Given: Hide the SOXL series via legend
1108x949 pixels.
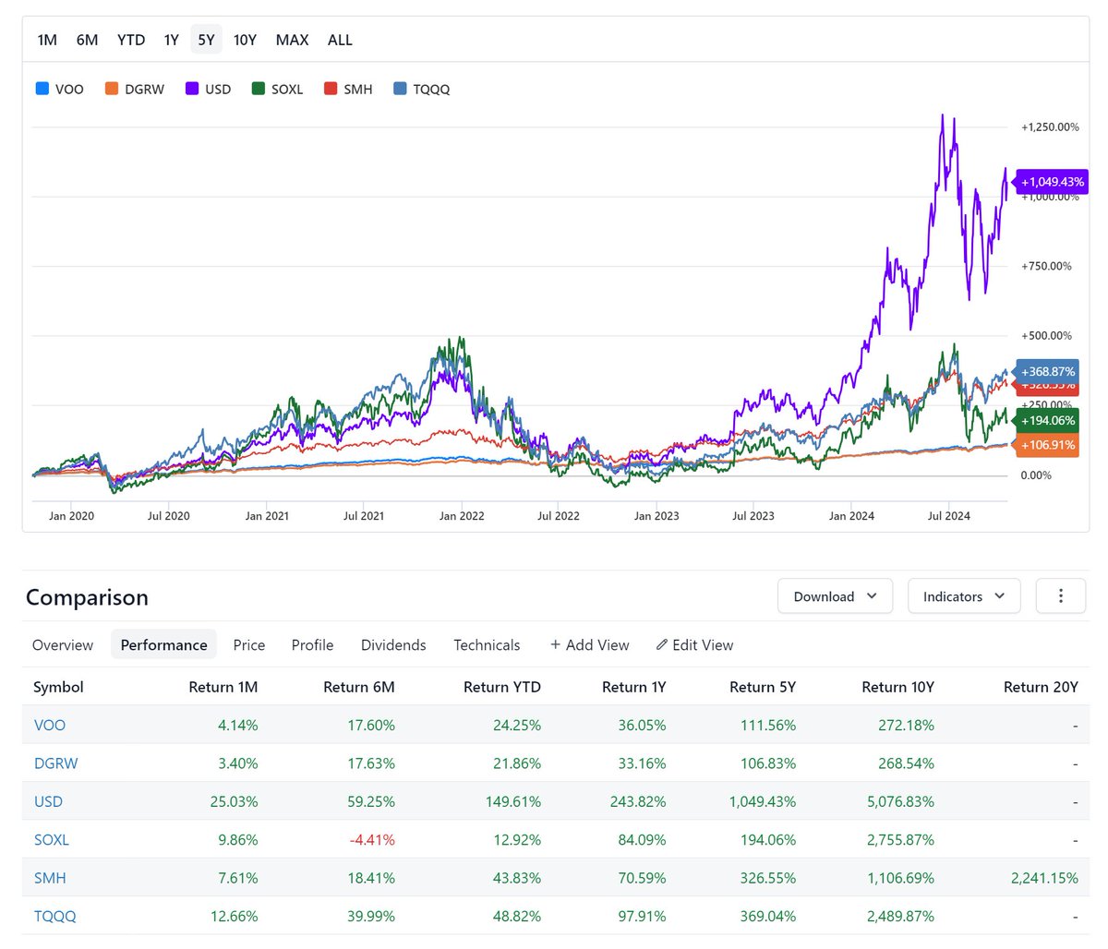Looking at the screenshot, I should (x=278, y=90).
